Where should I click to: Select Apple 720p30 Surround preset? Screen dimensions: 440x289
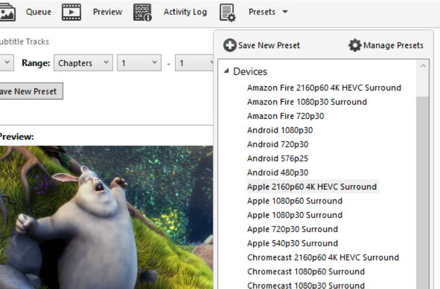coord(292,229)
